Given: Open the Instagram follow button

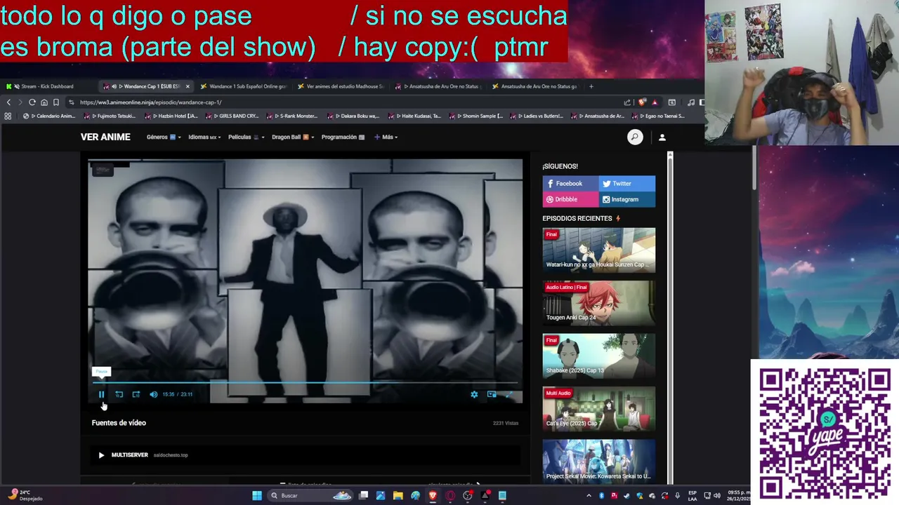Looking at the screenshot, I should (627, 199).
